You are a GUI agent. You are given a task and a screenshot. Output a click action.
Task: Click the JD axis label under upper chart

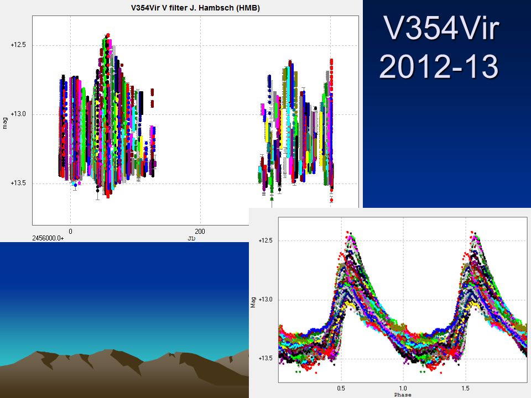(191, 239)
